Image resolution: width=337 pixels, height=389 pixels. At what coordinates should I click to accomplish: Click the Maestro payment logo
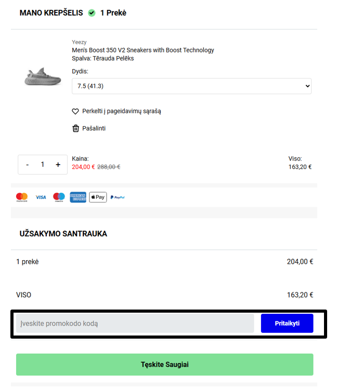[x=59, y=197]
